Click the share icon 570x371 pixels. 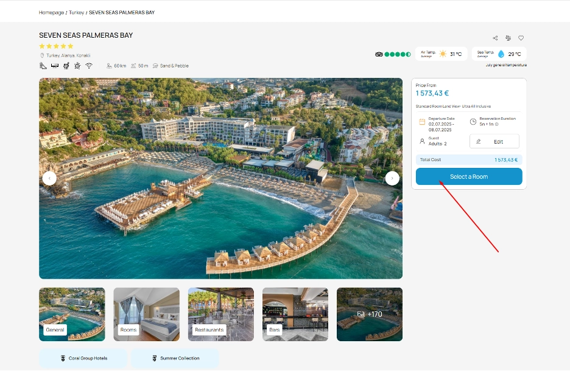coord(496,37)
